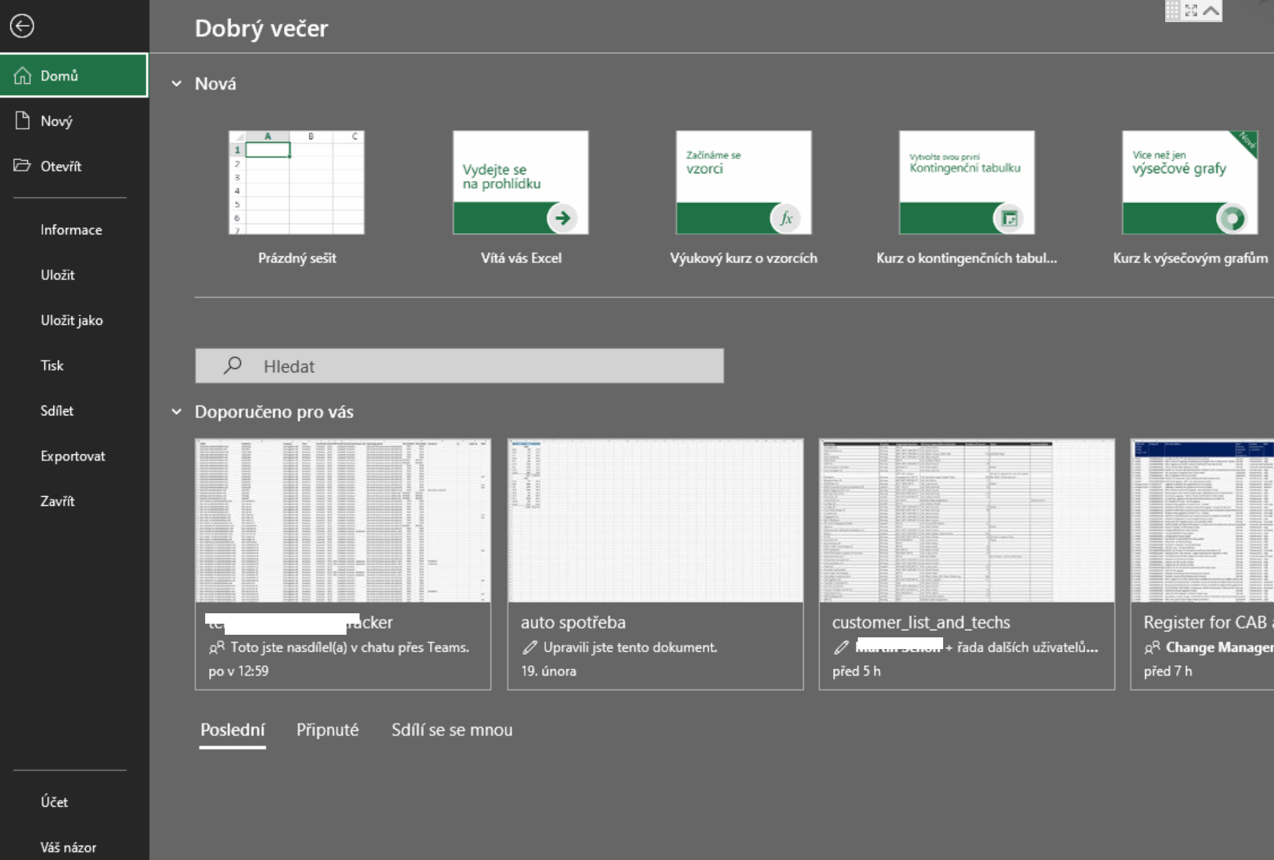Click the back arrow to return to workbook
Viewport: 1274px width, 860px height.
coord(22,26)
